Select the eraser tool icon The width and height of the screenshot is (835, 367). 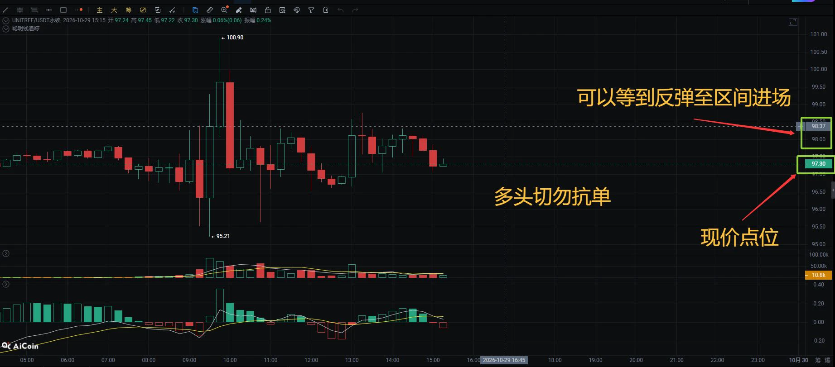coord(239,10)
